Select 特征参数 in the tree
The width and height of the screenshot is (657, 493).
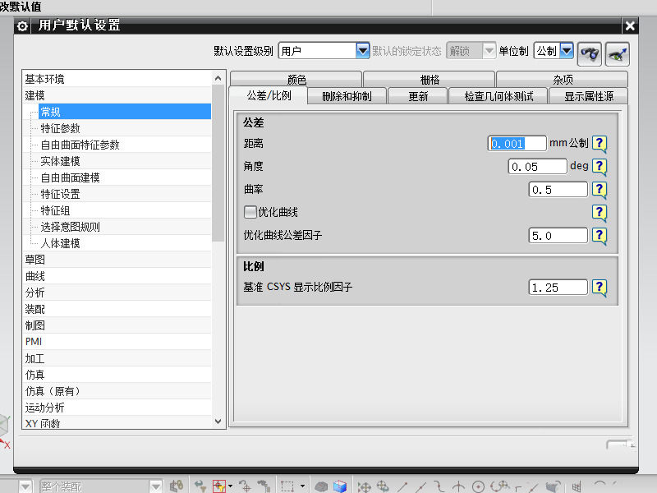pyautogui.click(x=60, y=128)
